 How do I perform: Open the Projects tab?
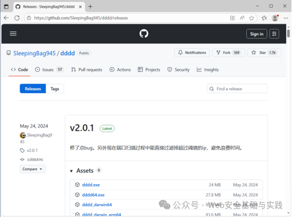pos(149,70)
